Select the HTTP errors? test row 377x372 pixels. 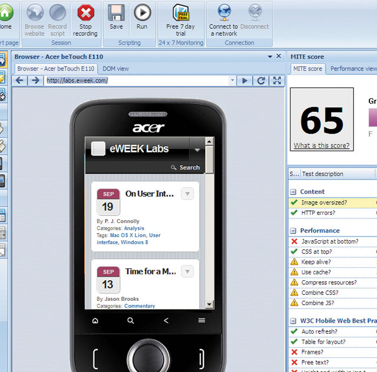click(333, 213)
